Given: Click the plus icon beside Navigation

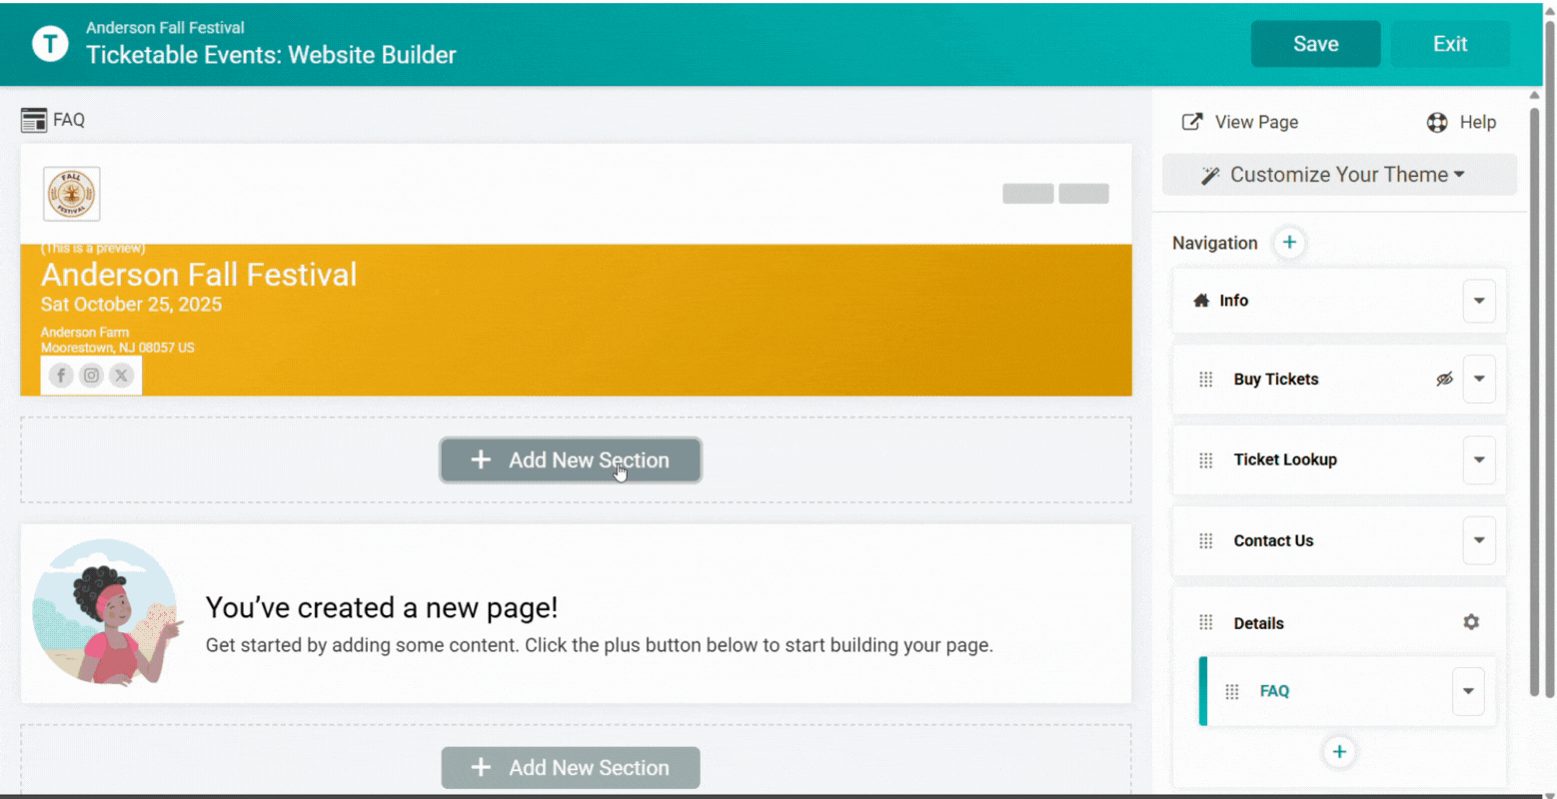Looking at the screenshot, I should pos(1289,243).
